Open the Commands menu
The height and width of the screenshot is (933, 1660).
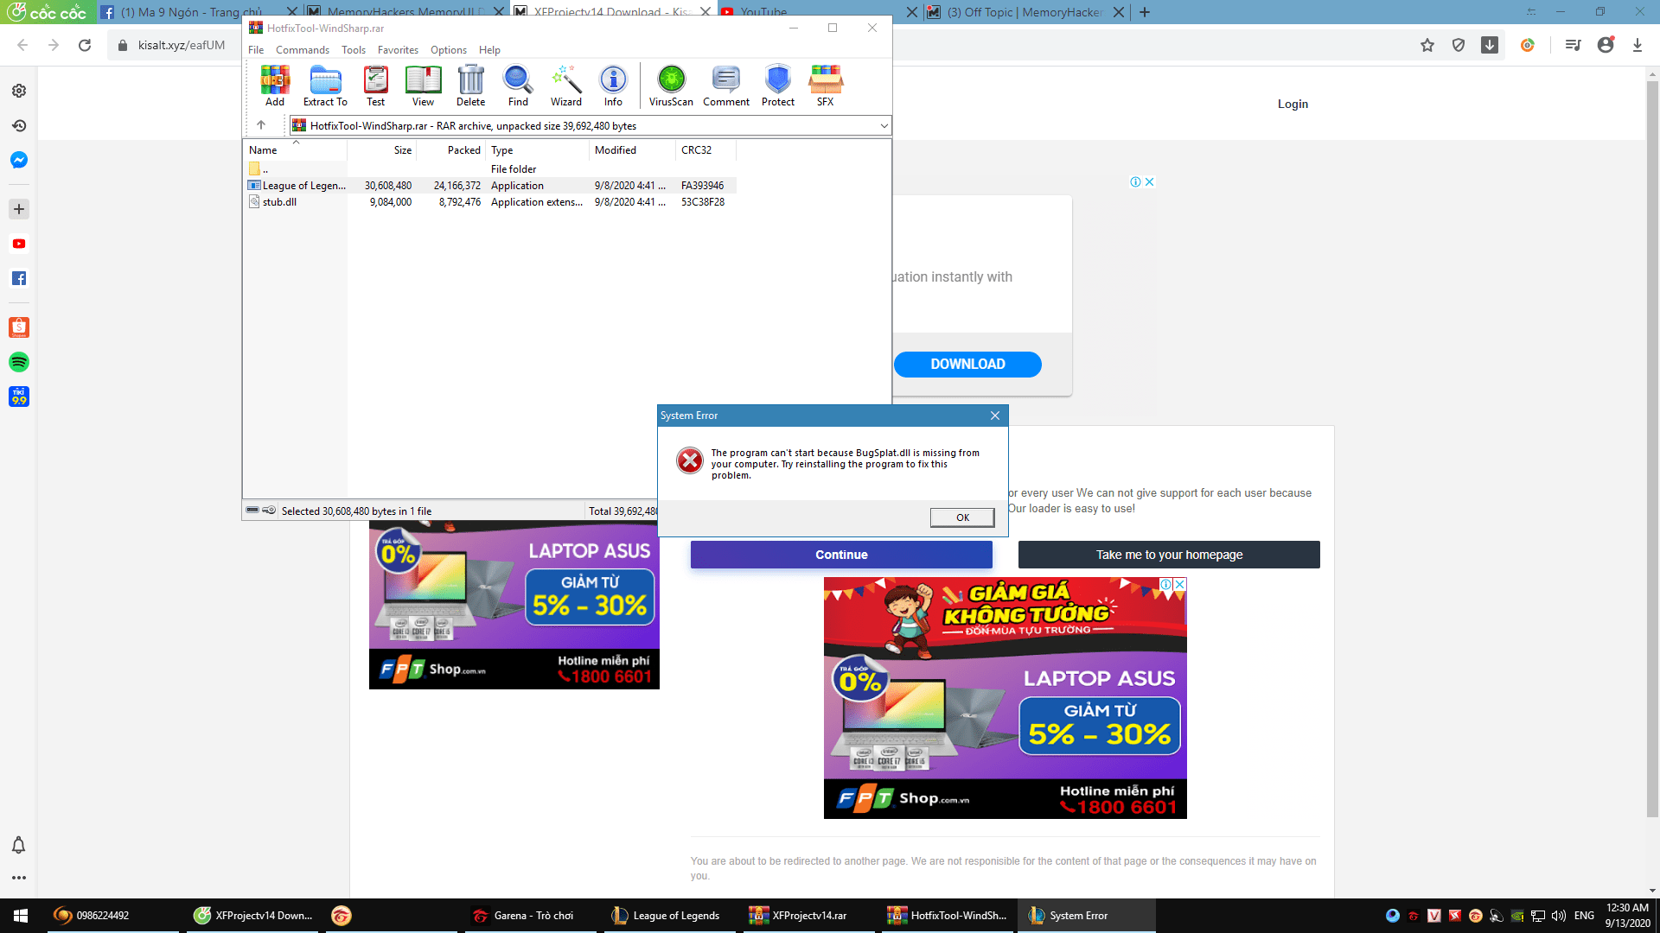(x=303, y=50)
